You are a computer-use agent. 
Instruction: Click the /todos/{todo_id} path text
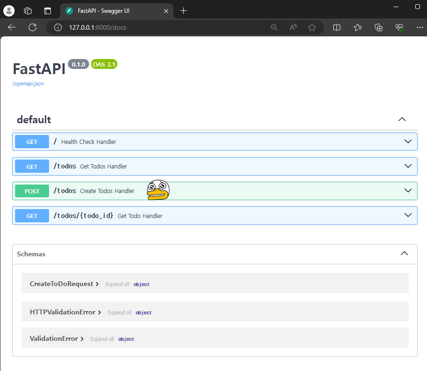pos(83,216)
